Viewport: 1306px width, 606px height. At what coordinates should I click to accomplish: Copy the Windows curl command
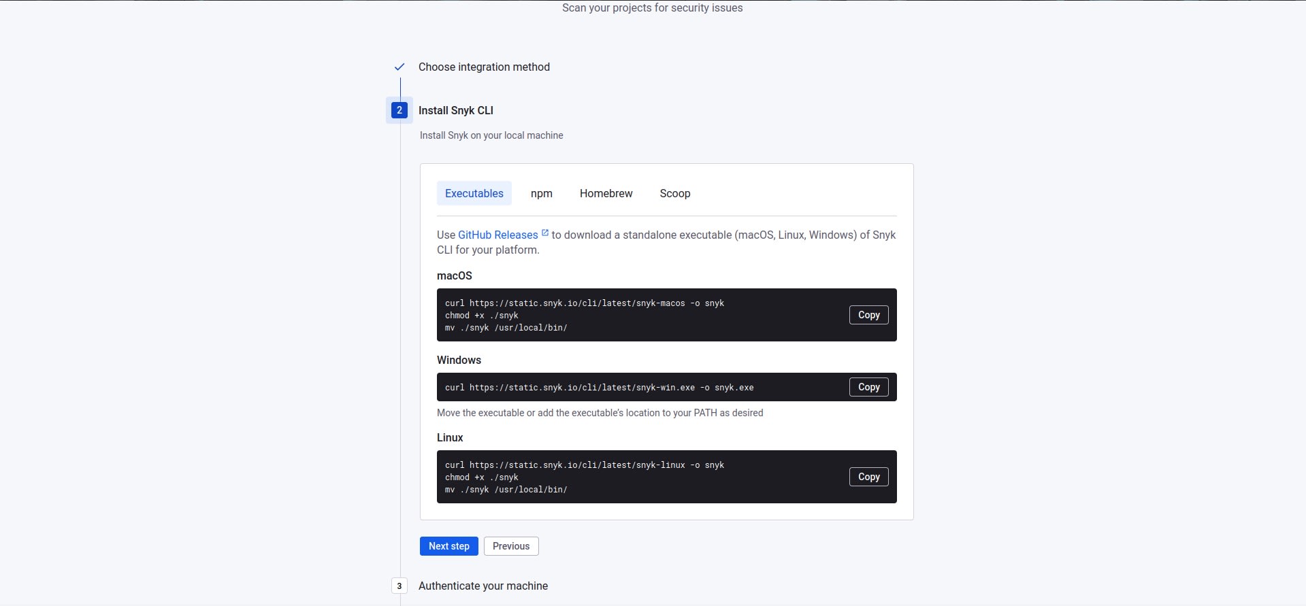(869, 387)
